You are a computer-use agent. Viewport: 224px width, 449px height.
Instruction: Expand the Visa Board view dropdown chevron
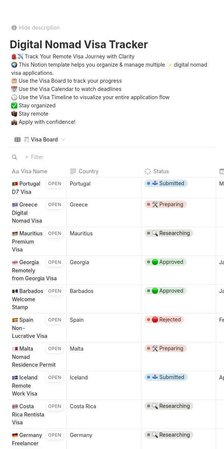pyautogui.click(x=63, y=140)
